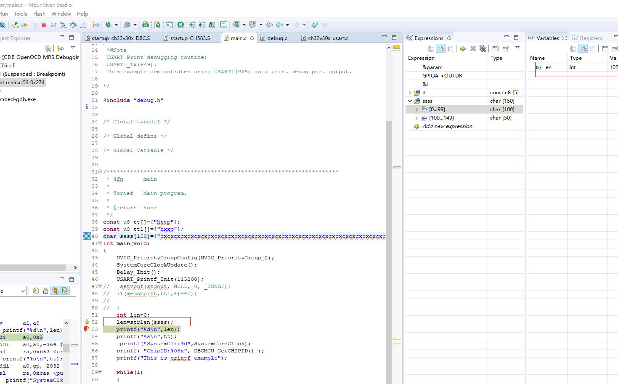Toggle breakpoint marker on line 53

[86, 329]
